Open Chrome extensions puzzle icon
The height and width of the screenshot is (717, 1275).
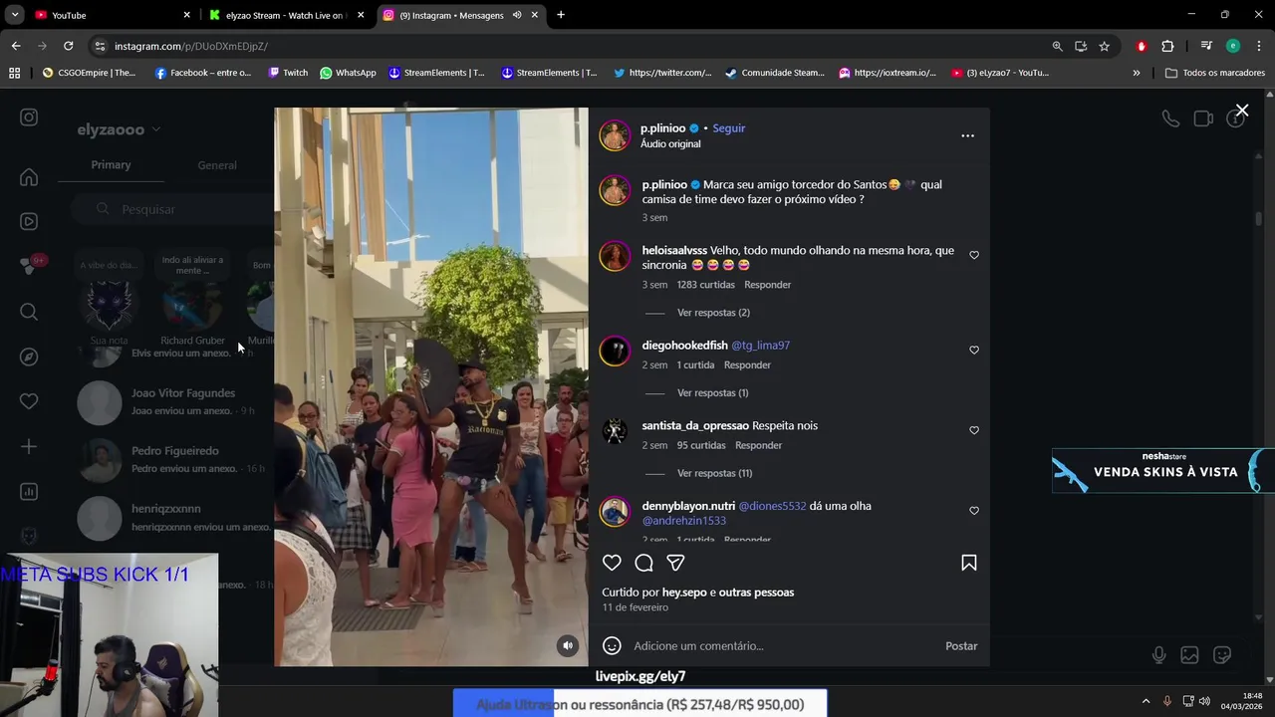tap(1167, 46)
